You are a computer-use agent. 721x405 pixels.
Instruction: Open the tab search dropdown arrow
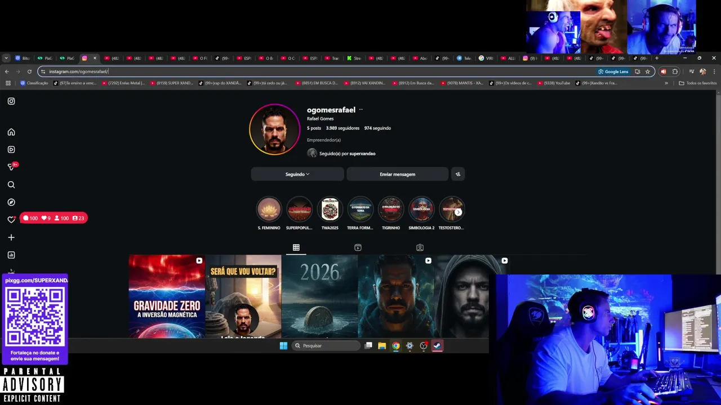(6, 58)
